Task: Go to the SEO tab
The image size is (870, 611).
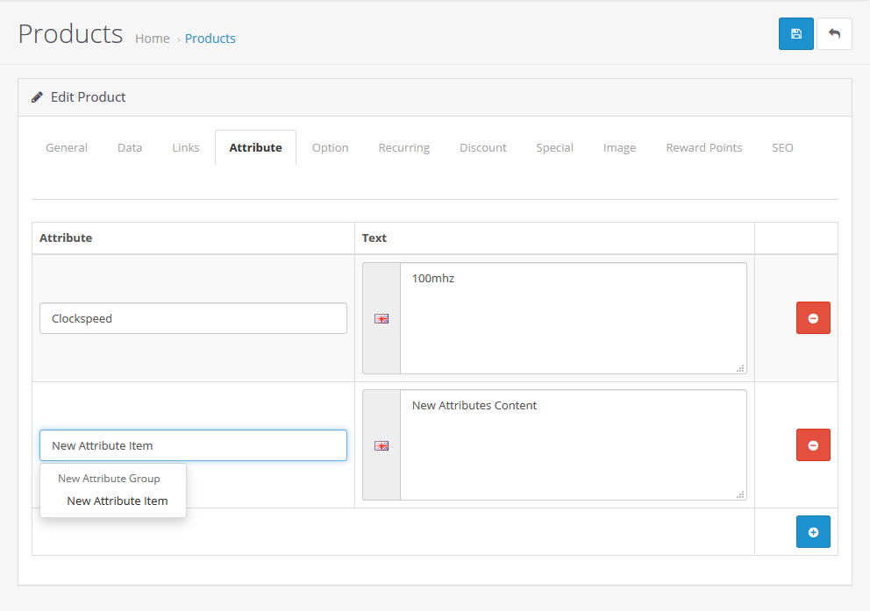Action: (781, 147)
